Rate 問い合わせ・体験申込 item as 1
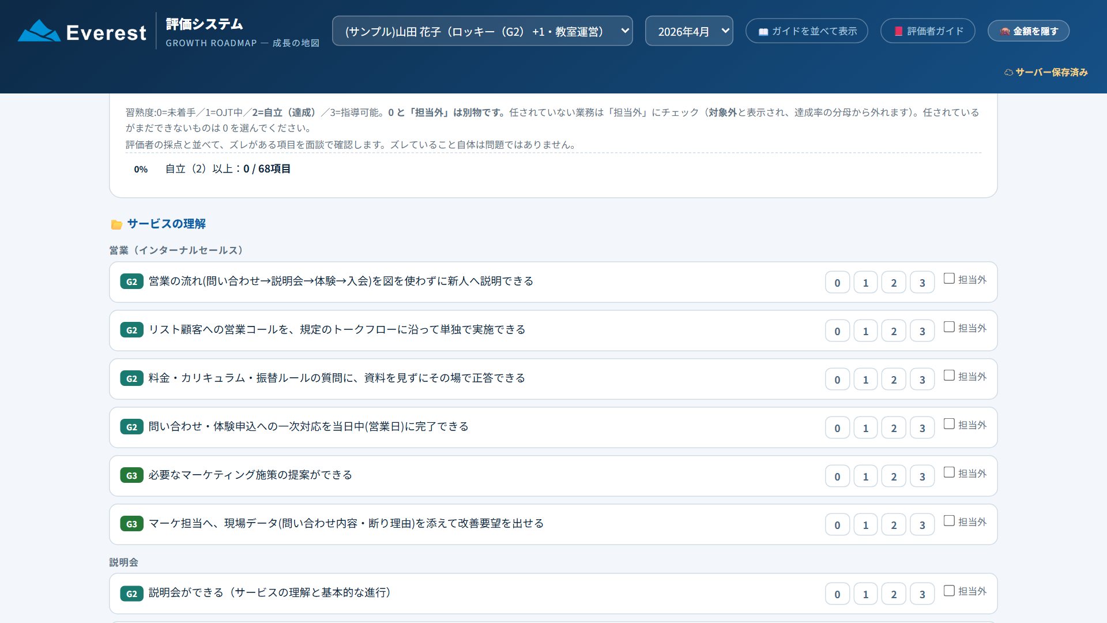The height and width of the screenshot is (623, 1107). pyautogui.click(x=865, y=428)
